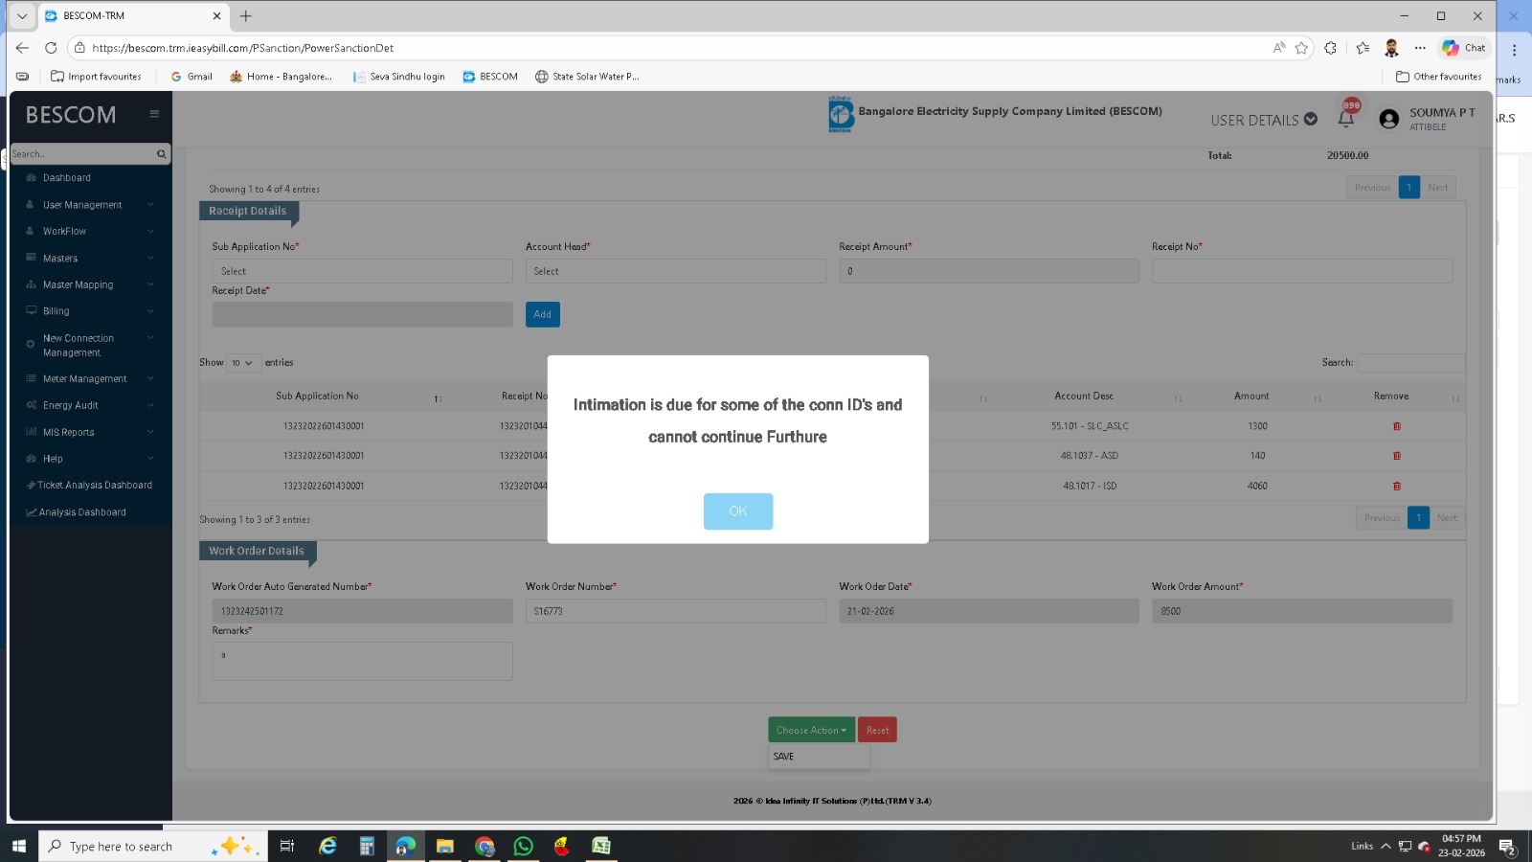This screenshot has height=862, width=1532.
Task: Focus the Receipt No input field
Action: [1302, 271]
